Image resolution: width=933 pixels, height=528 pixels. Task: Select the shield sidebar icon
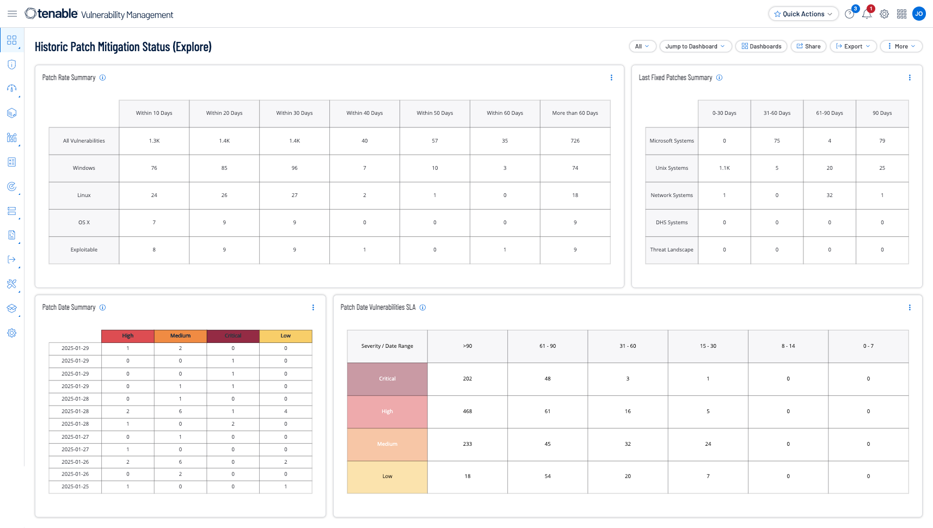click(x=12, y=64)
